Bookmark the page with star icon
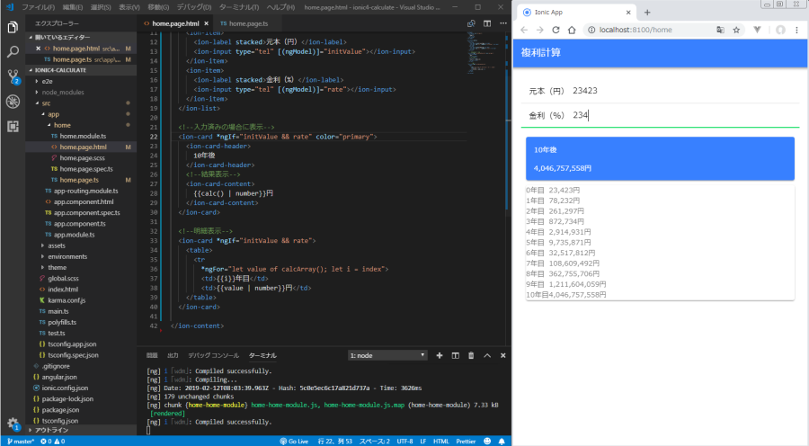Viewport: 809px width, 446px height. (x=736, y=30)
